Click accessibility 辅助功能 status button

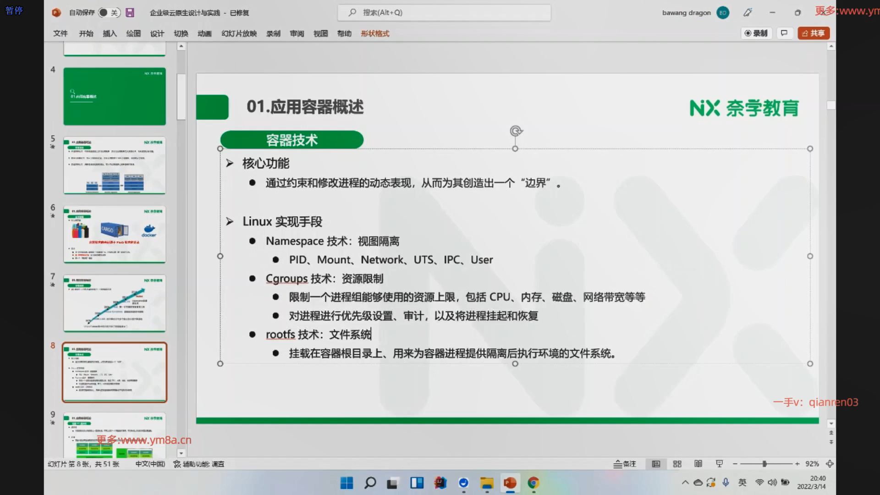click(199, 464)
